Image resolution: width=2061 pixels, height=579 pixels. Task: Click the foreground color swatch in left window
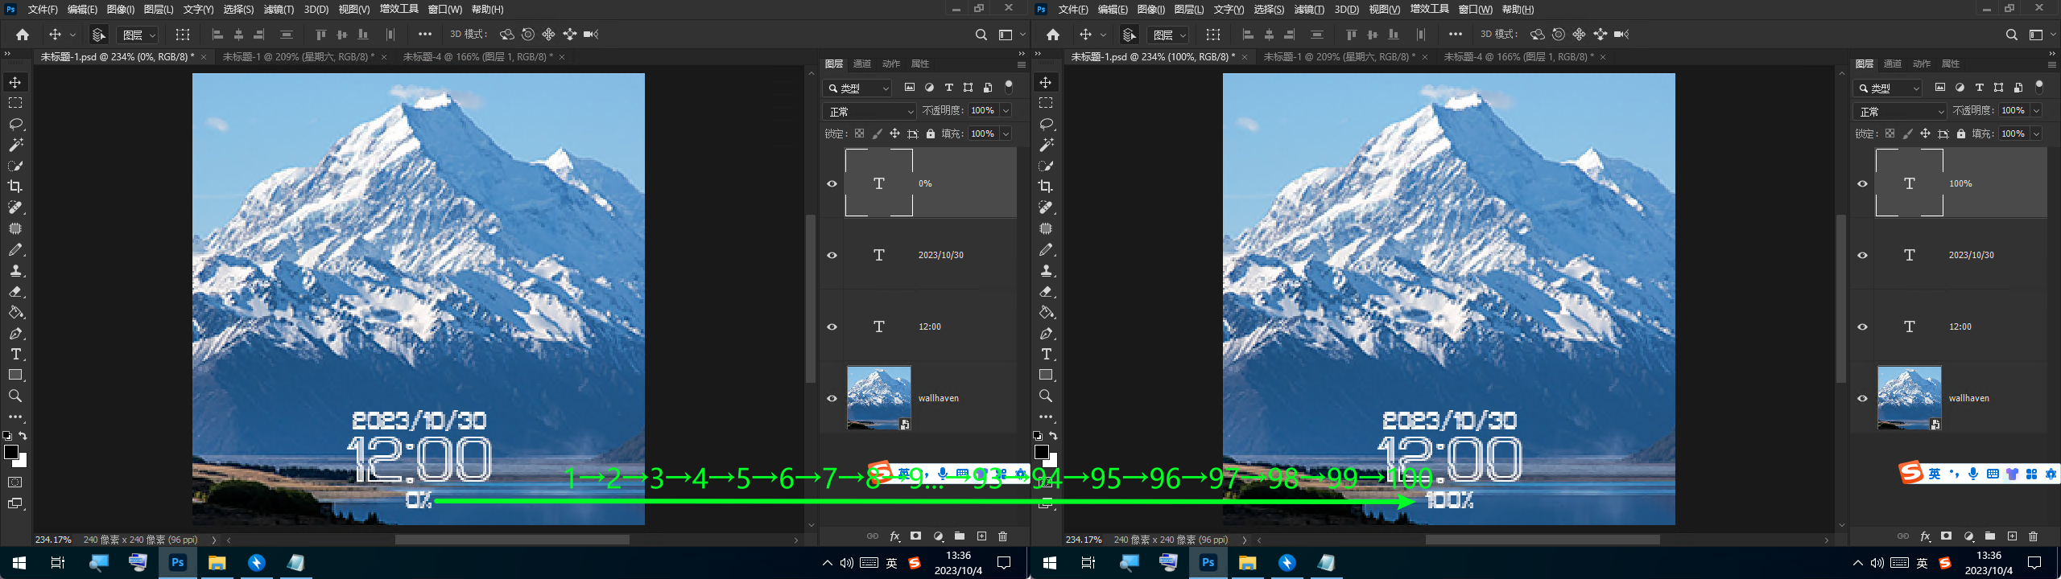point(11,452)
